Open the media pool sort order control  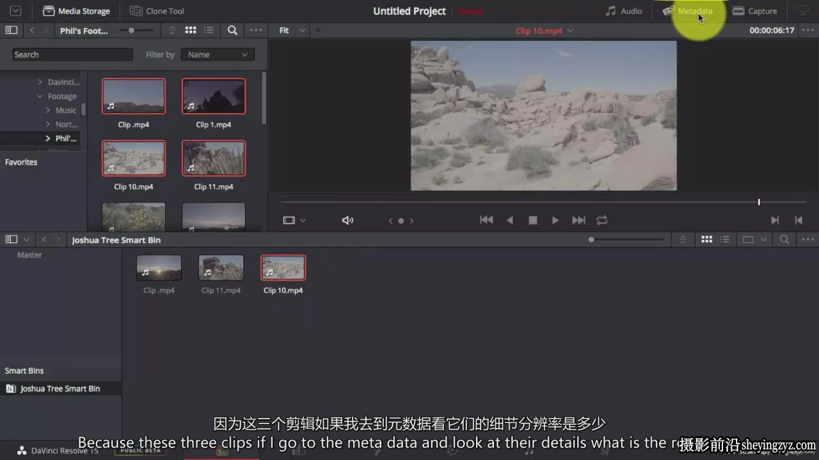click(x=683, y=240)
